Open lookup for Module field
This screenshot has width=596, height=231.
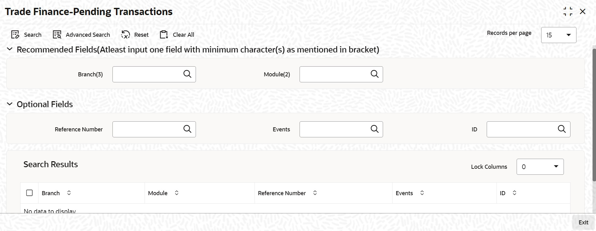375,74
